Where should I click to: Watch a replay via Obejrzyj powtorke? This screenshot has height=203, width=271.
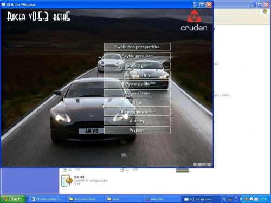[x=137, y=112]
